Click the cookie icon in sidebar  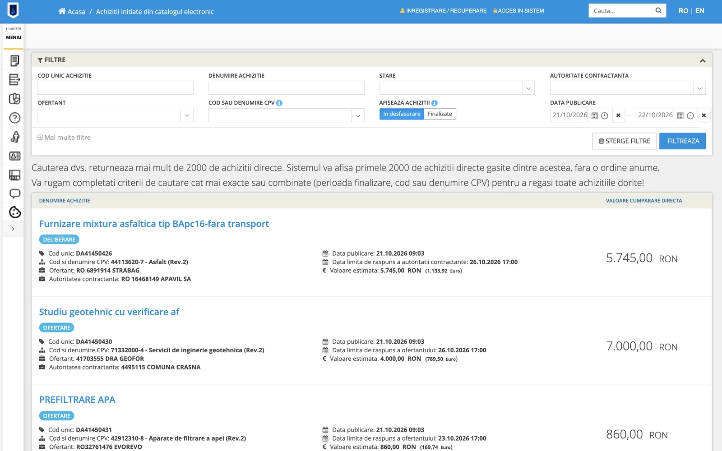coord(14,212)
